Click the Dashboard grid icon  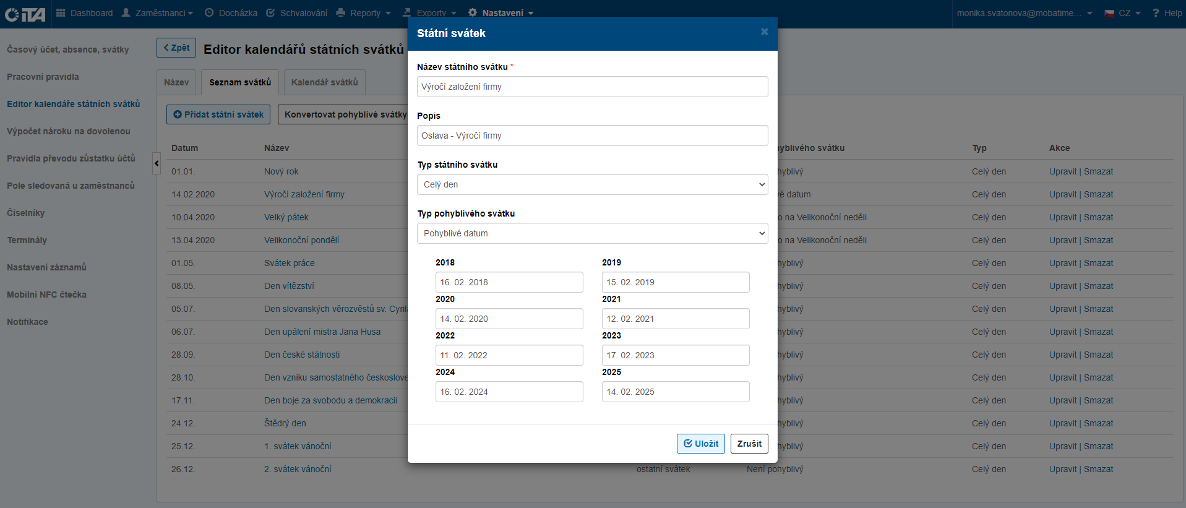61,13
